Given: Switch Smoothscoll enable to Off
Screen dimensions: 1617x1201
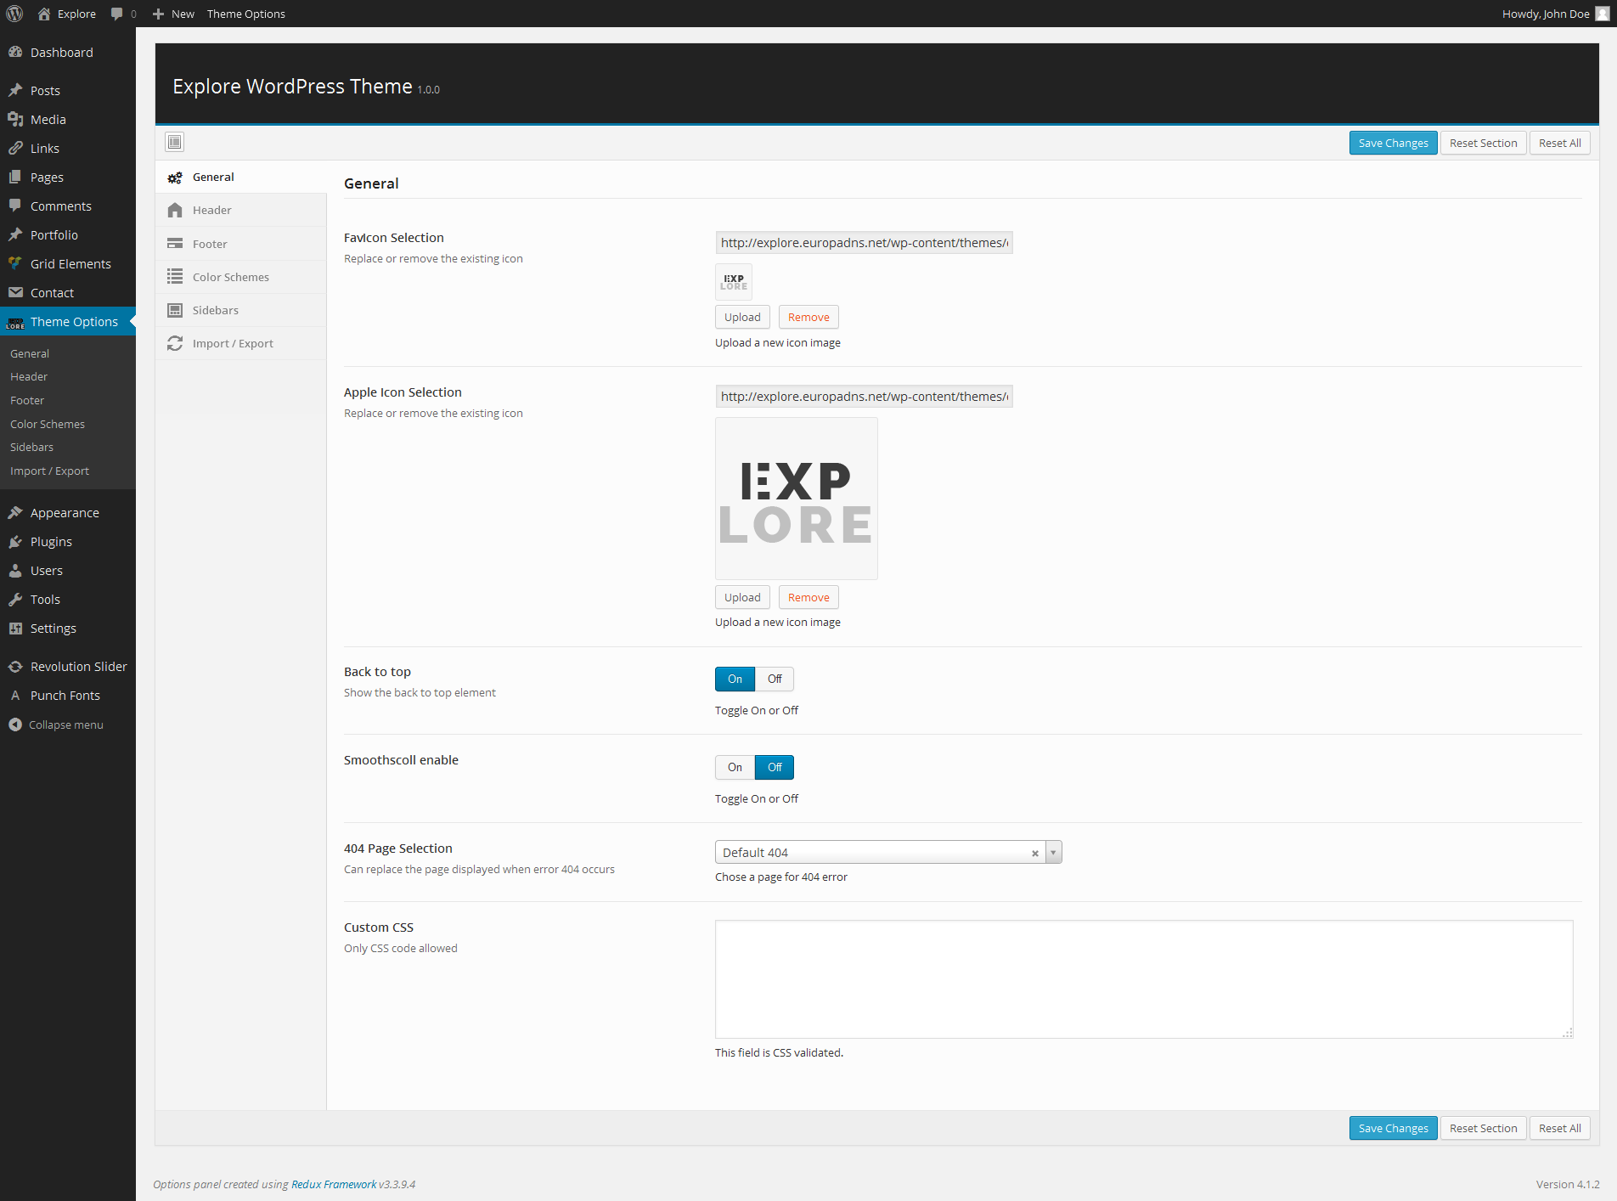Looking at the screenshot, I should point(775,767).
